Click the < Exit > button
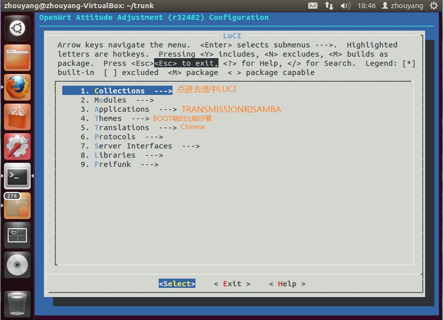This screenshot has height=320, width=443. click(232, 284)
